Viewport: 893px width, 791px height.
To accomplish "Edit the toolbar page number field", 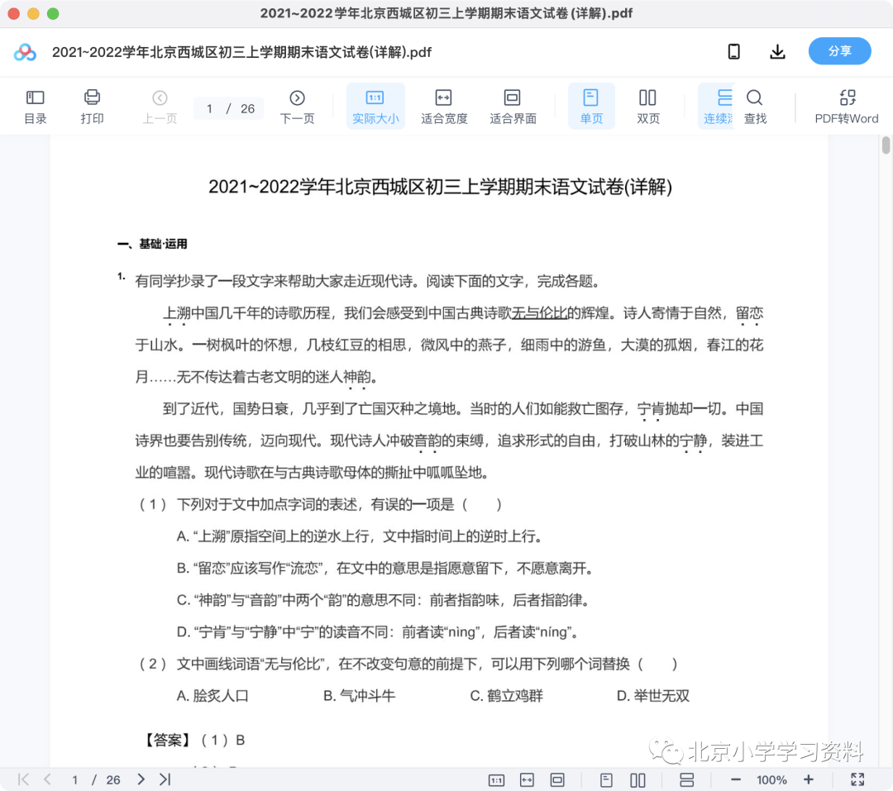I will [209, 109].
